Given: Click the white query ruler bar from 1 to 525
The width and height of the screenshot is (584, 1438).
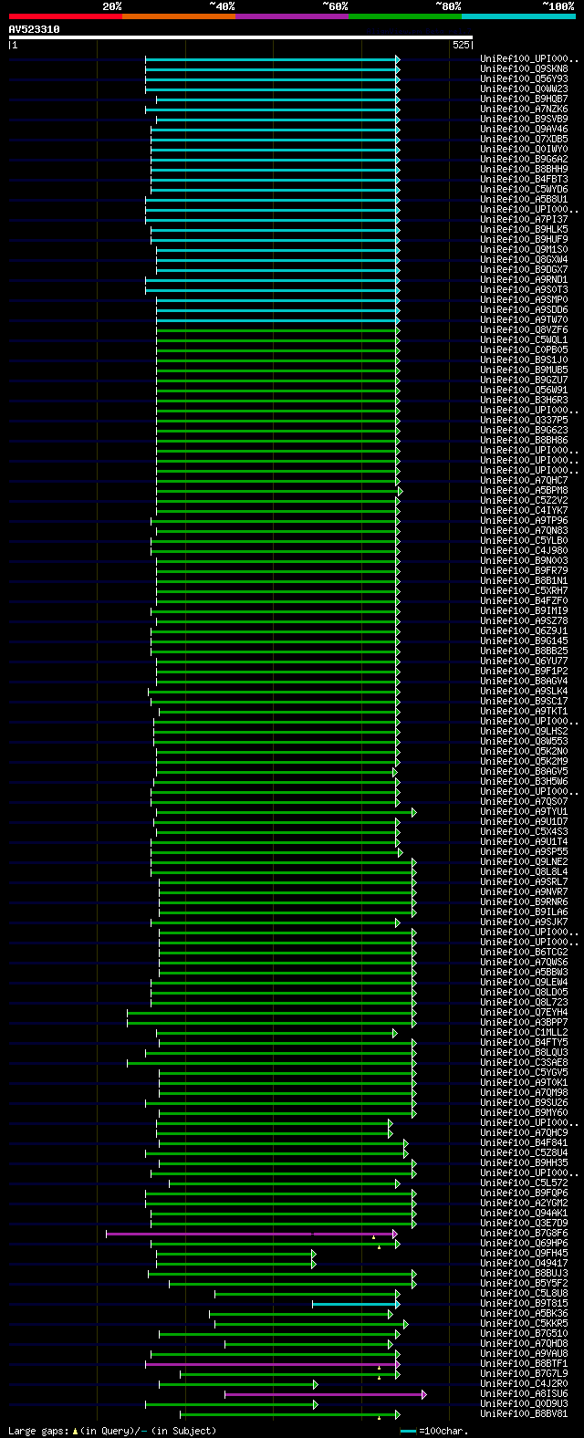Looking at the screenshot, I should (x=241, y=37).
